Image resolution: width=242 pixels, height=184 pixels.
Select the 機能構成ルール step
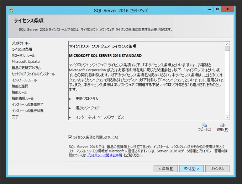pyautogui.click(x=23, y=99)
